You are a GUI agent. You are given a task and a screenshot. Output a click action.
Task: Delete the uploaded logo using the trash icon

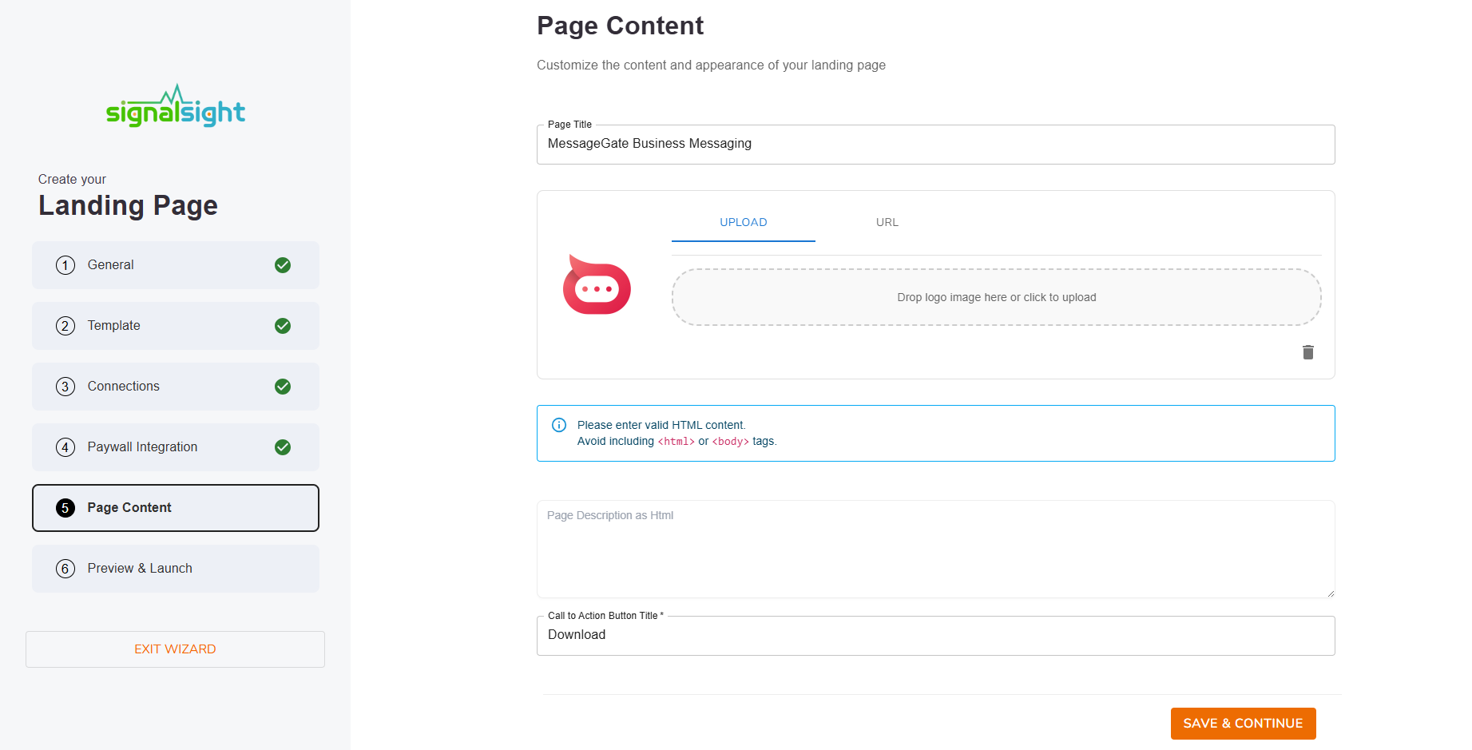point(1307,351)
